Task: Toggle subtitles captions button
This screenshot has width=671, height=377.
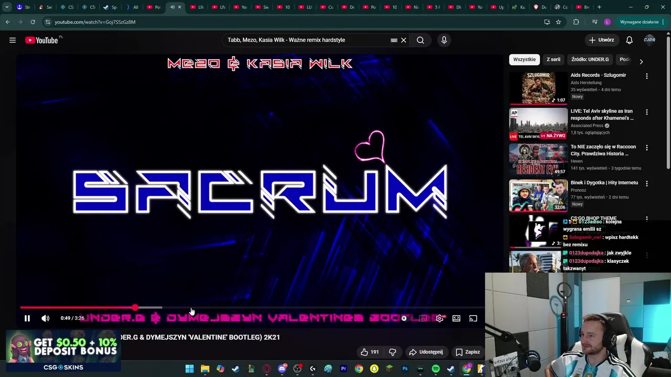Action: [423, 318]
